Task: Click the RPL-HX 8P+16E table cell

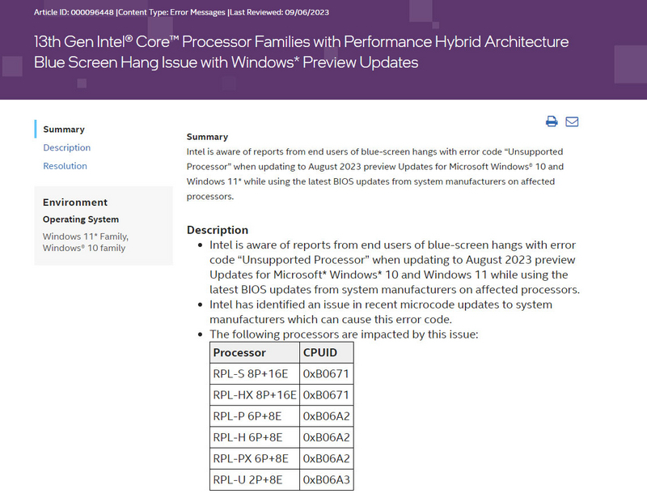Action: (x=255, y=394)
